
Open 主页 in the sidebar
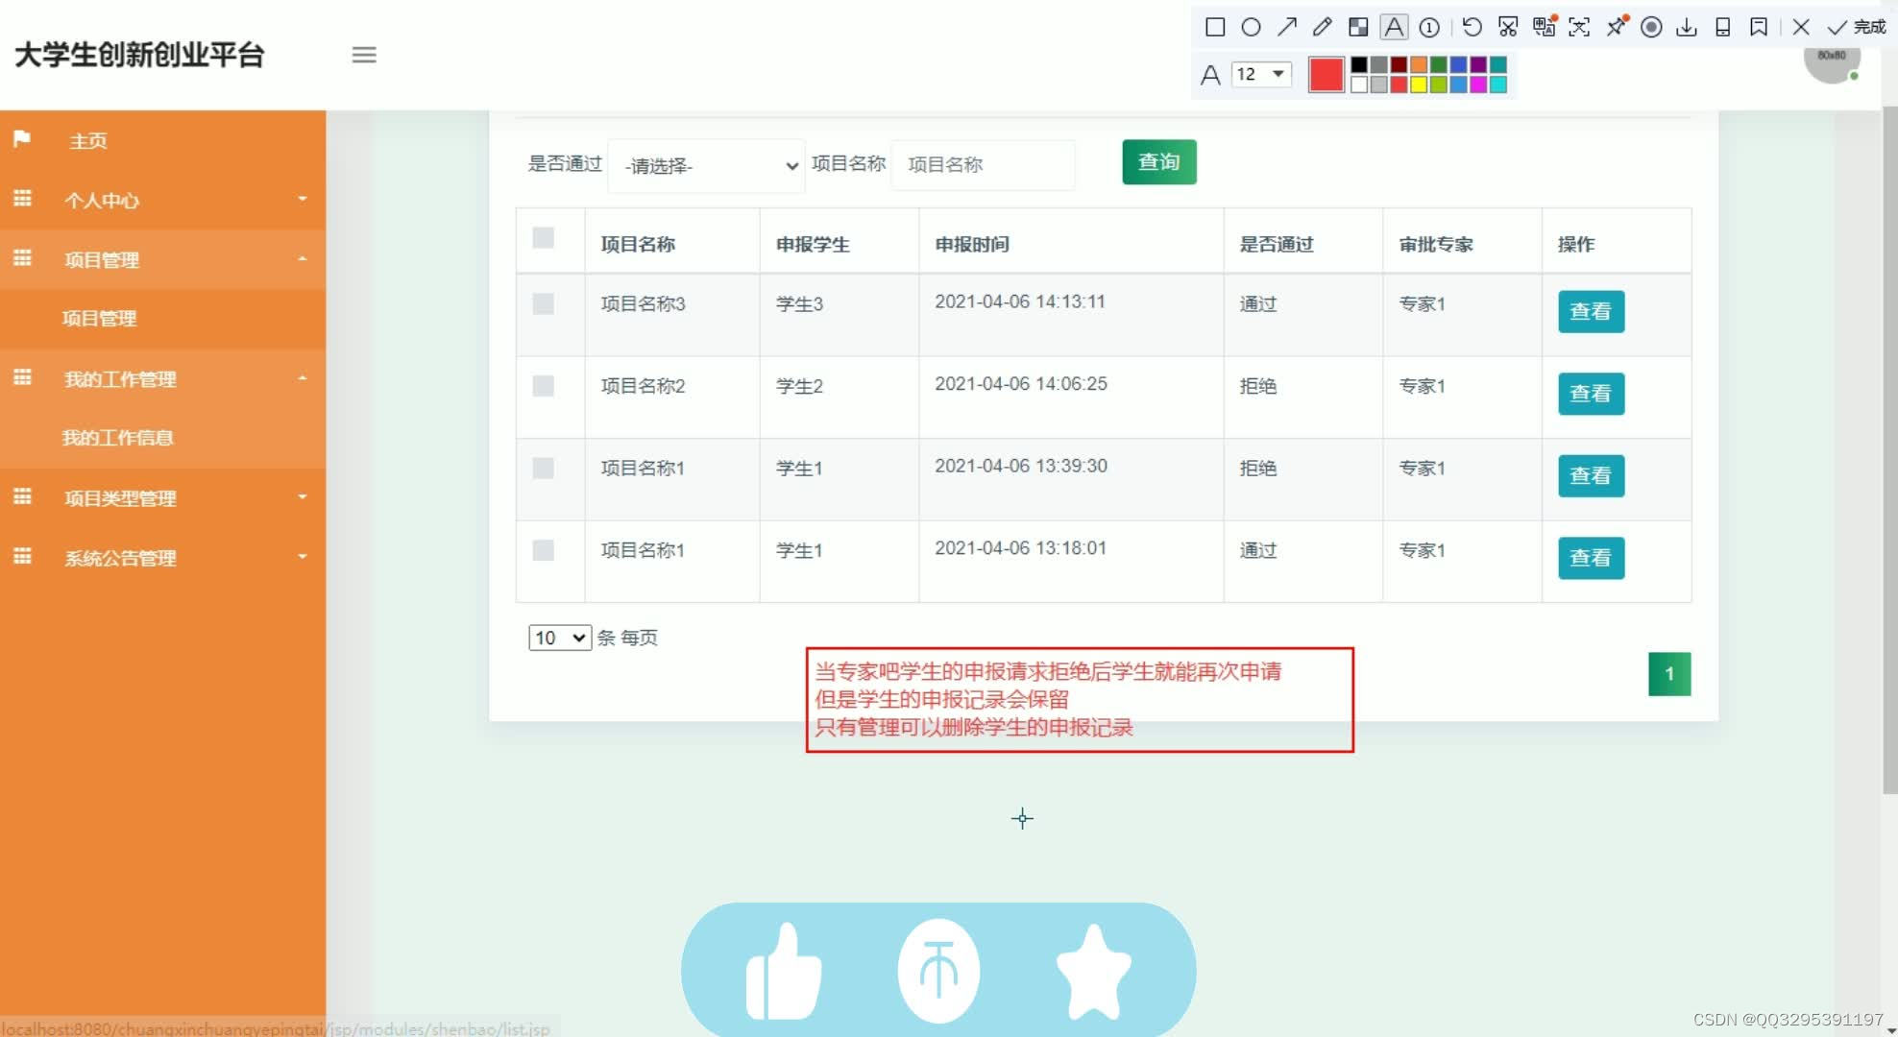[88, 141]
